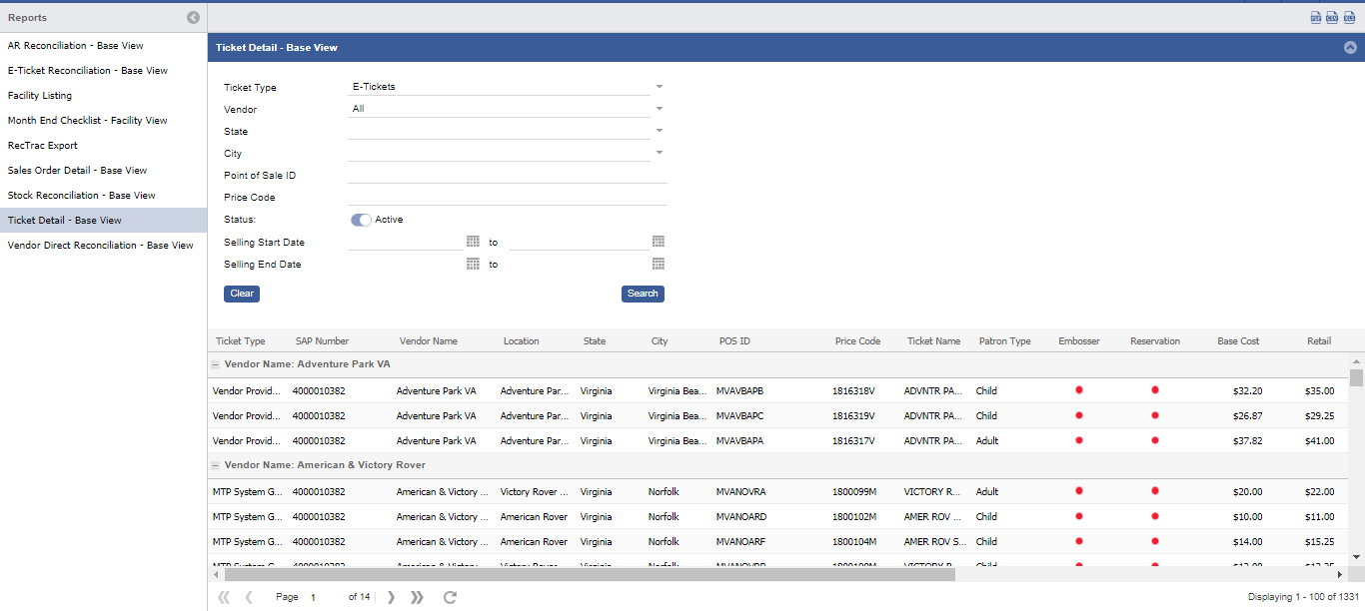Collapse the Reports sidebar panel
The width and height of the screenshot is (1365, 611).
pos(193,17)
